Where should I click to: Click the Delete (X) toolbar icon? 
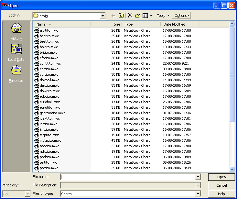[130, 16]
